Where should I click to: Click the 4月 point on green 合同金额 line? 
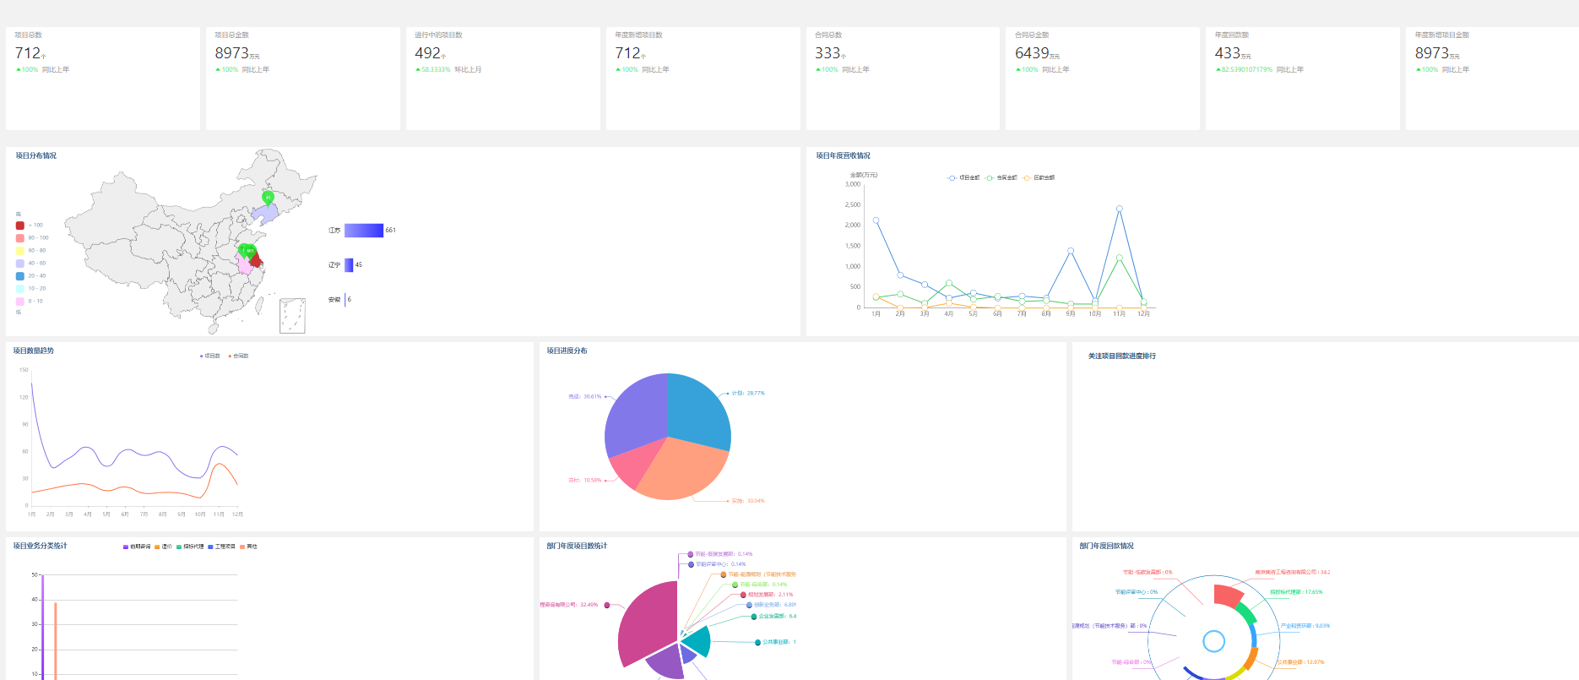[x=949, y=283]
